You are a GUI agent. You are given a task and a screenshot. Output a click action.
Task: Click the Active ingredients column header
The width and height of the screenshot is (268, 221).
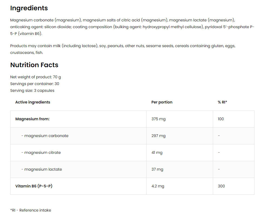pos(33,102)
